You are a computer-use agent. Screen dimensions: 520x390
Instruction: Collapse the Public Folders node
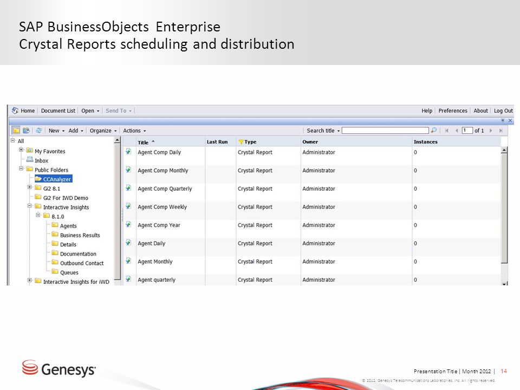21,168
